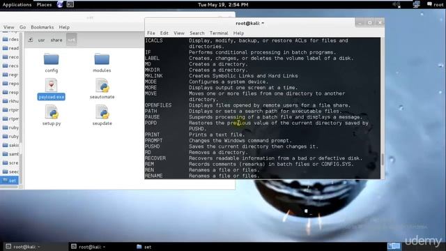Select the rdes folder in sidebar
This screenshot has width=446, height=251.
(x=10, y=39)
